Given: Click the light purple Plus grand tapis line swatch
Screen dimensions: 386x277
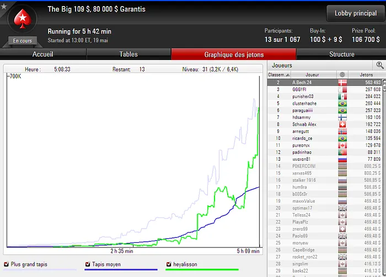Looking at the screenshot, I should tap(40, 270).
